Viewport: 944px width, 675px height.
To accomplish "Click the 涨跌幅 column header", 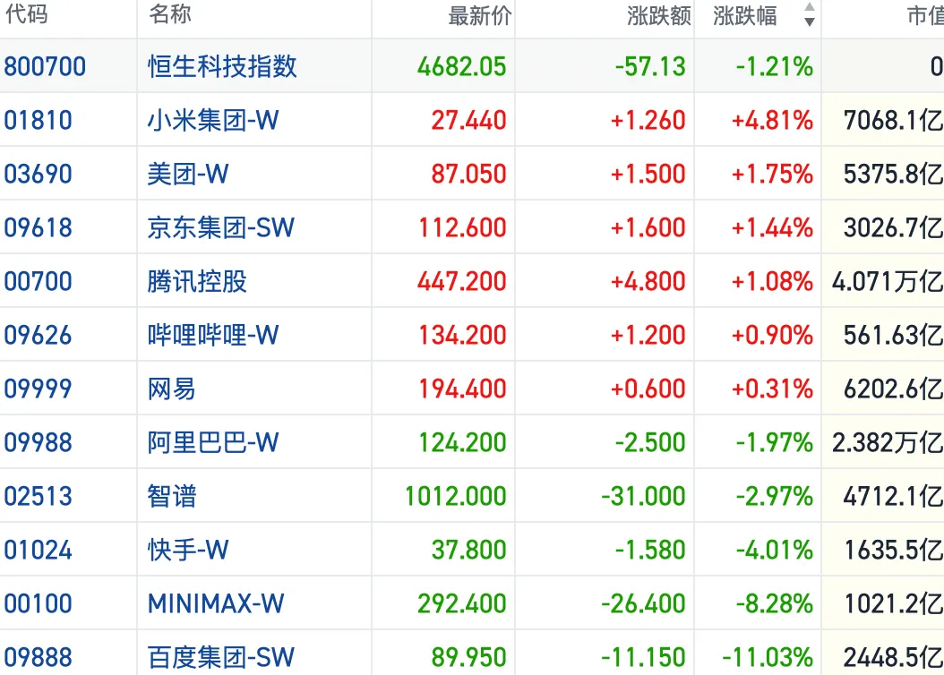I will [x=745, y=16].
